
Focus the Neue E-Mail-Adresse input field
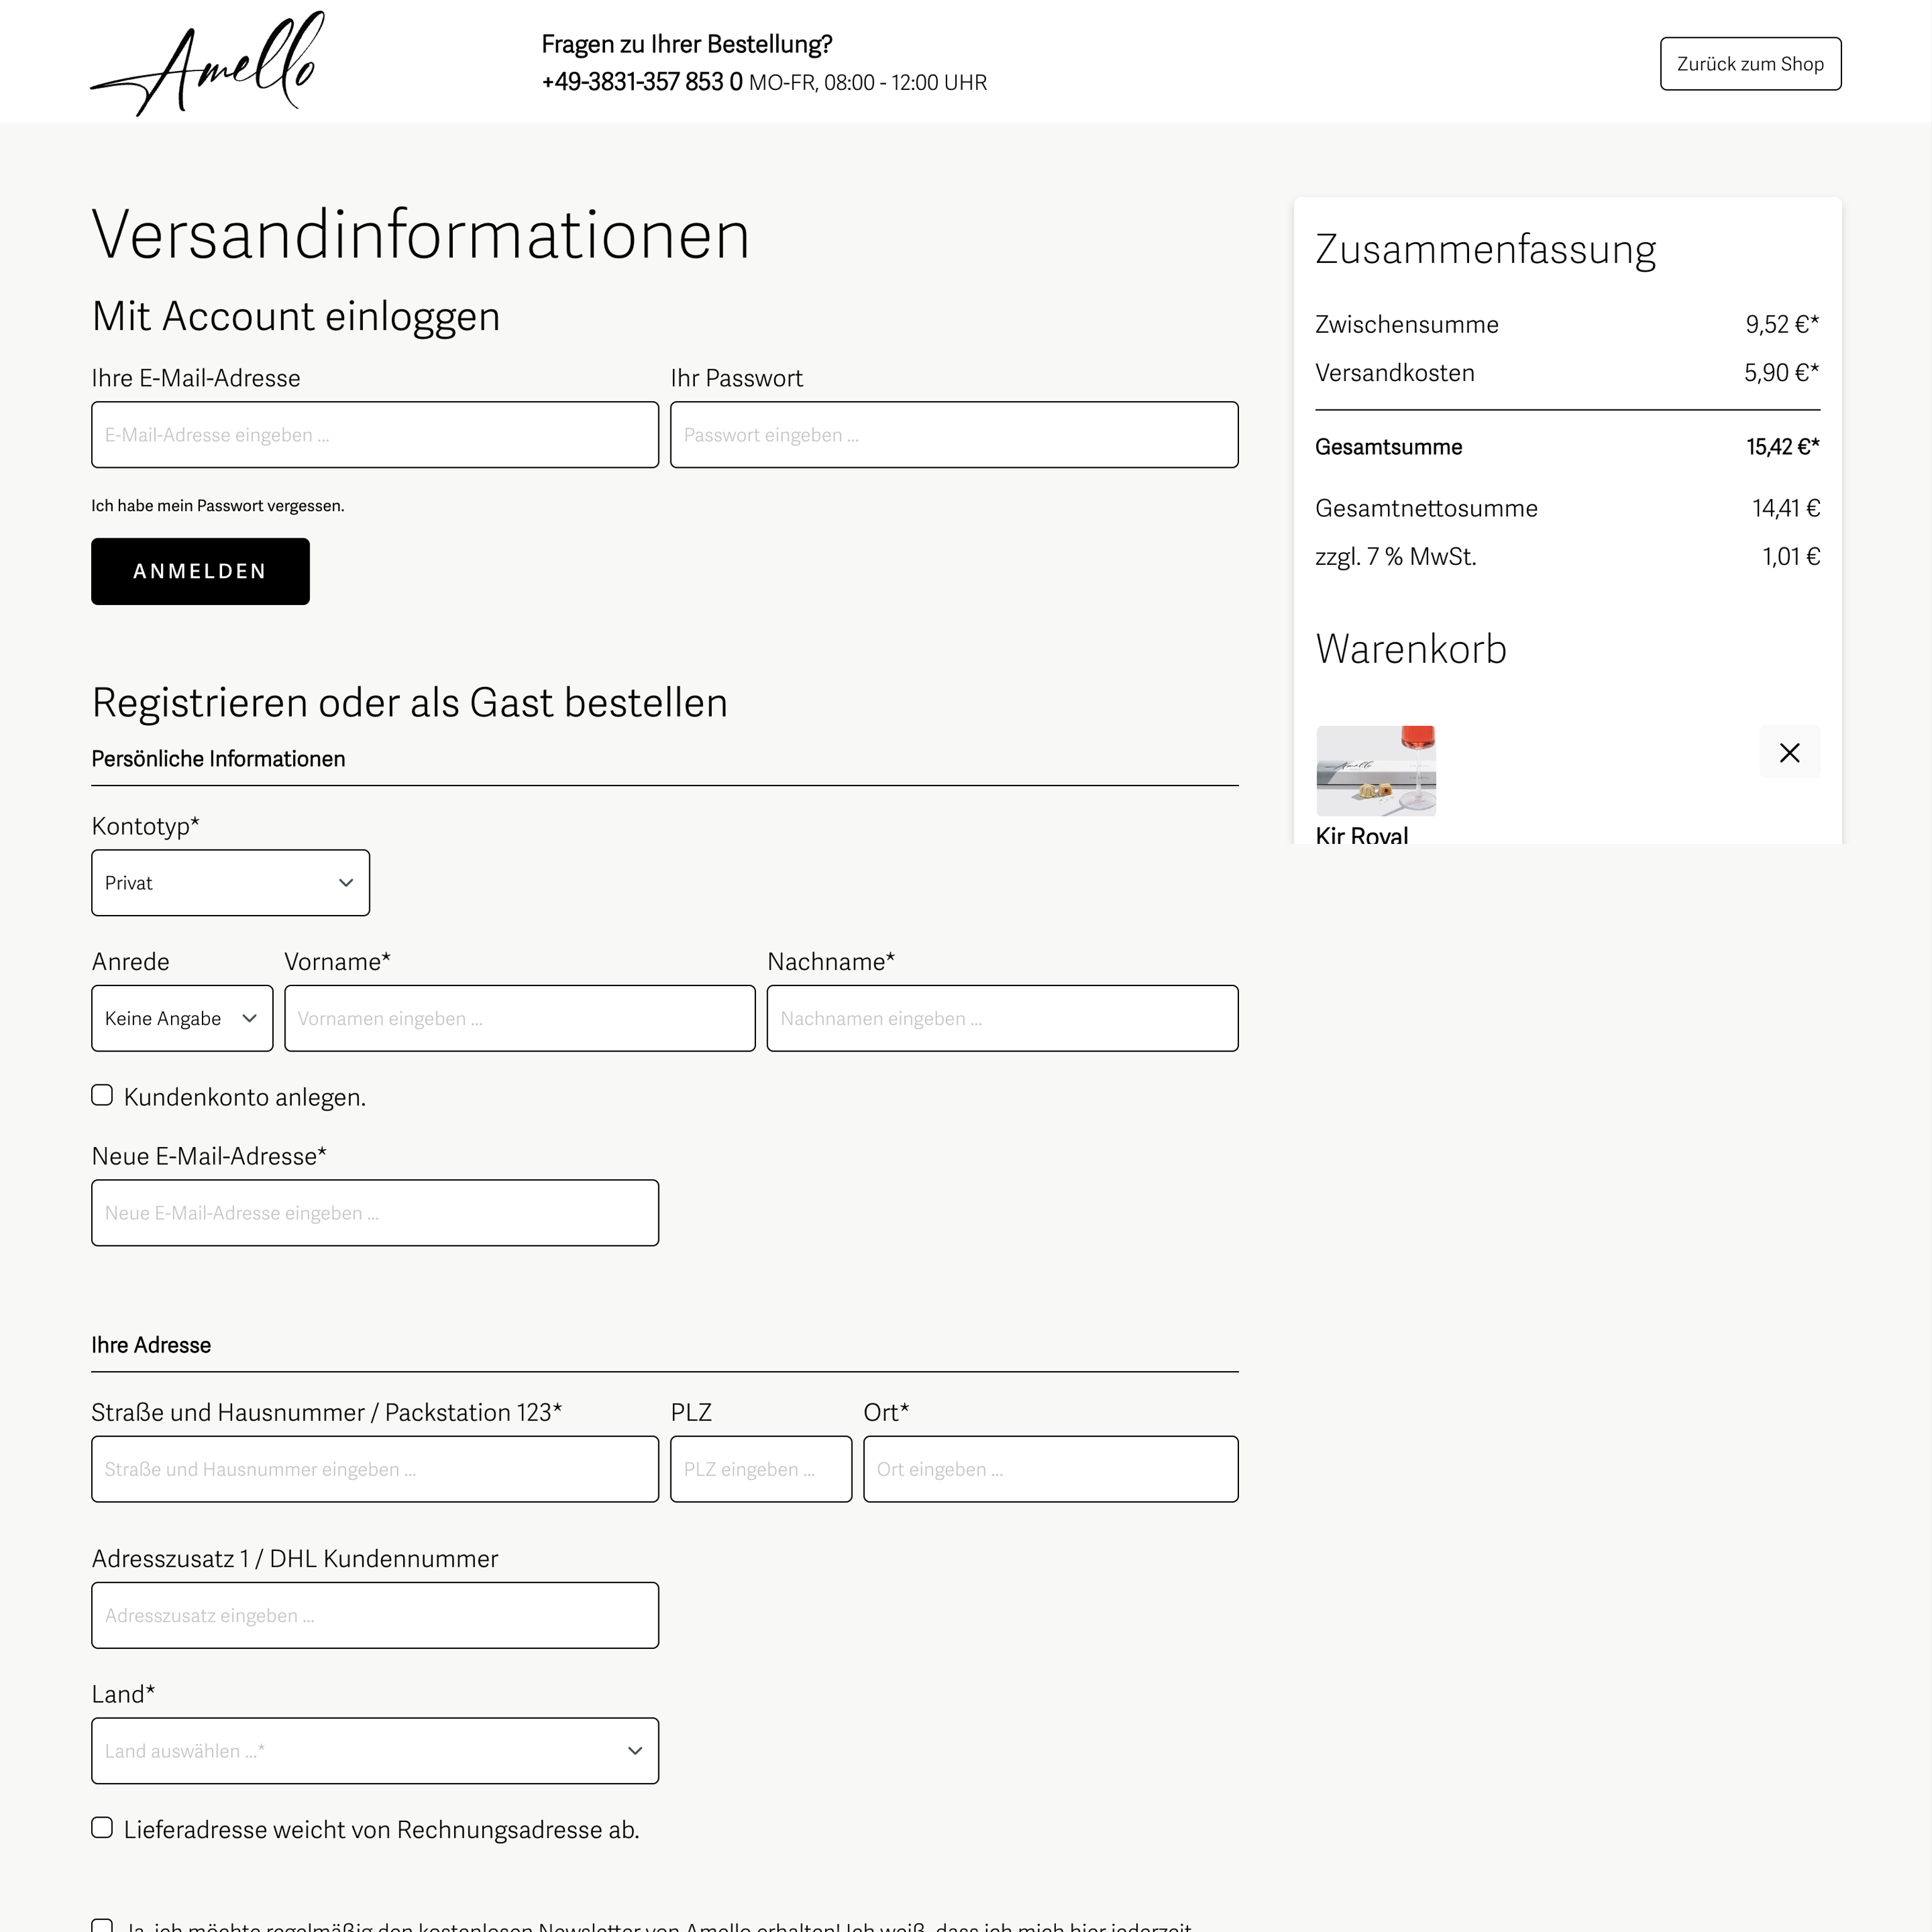(375, 1212)
